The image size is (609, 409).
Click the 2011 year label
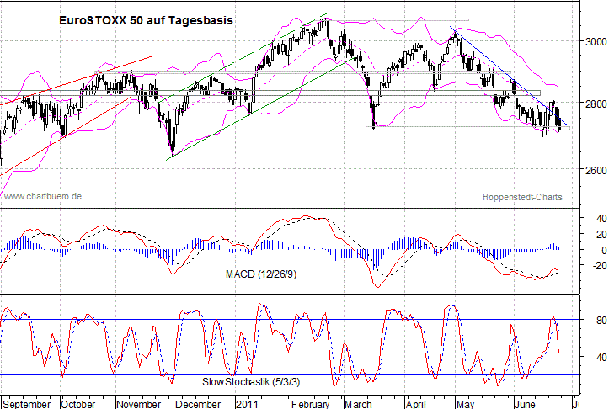coord(247,404)
